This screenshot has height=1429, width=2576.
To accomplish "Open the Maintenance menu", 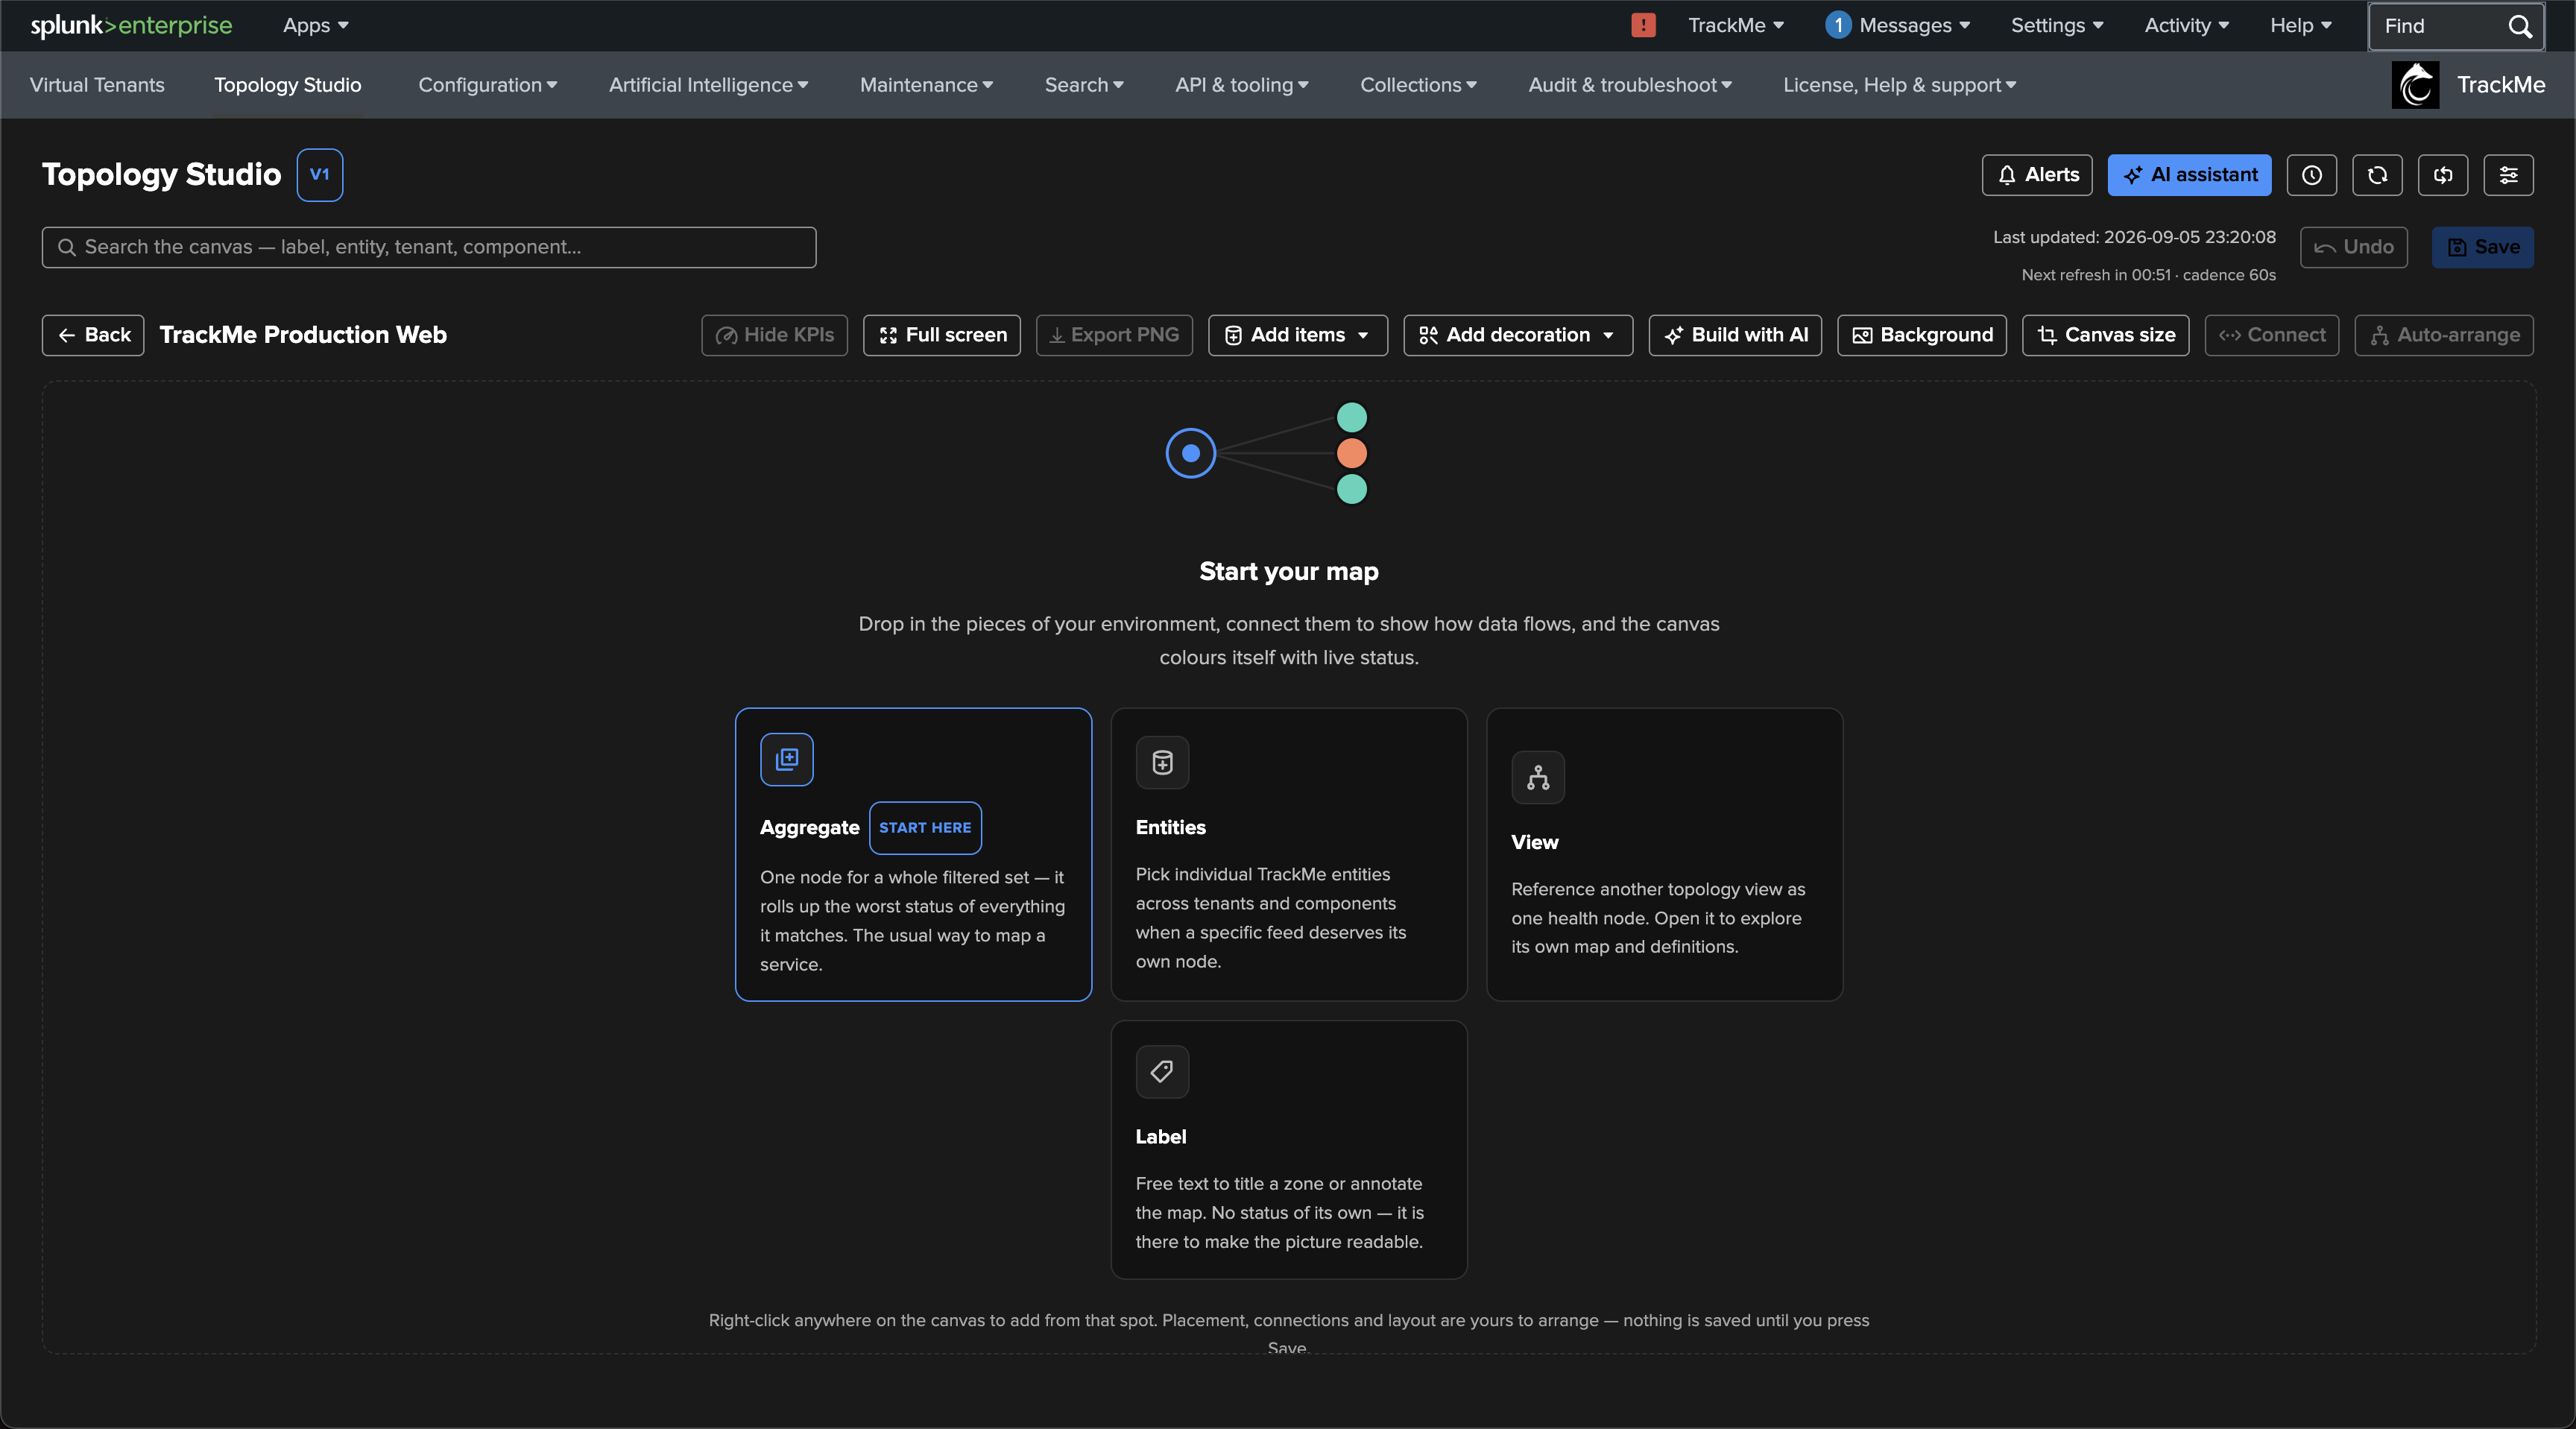I will (x=926, y=85).
